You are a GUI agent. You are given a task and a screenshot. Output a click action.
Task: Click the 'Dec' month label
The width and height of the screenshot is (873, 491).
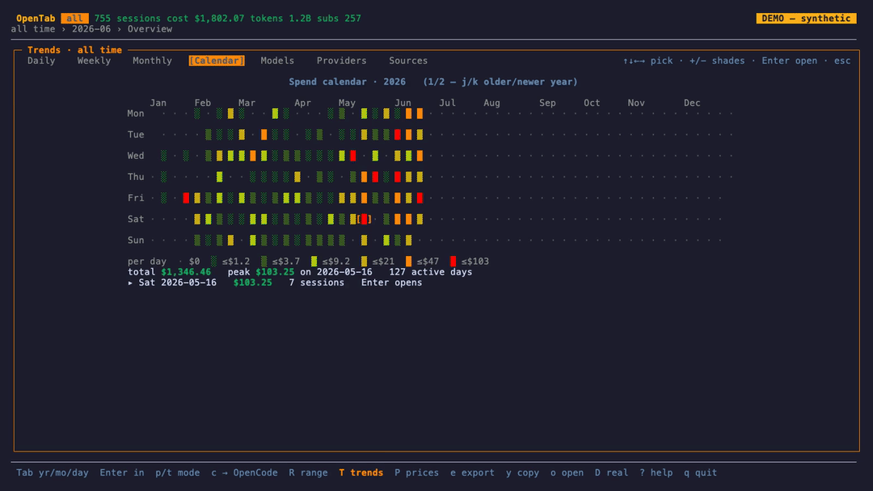(692, 103)
